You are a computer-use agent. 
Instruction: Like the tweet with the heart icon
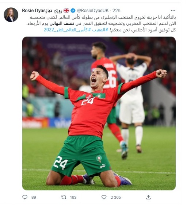(x=104, y=197)
